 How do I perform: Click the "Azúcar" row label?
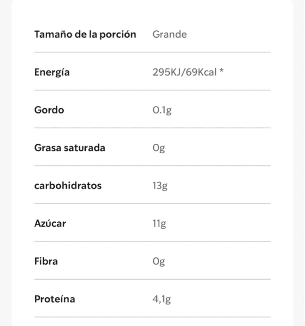(x=50, y=223)
